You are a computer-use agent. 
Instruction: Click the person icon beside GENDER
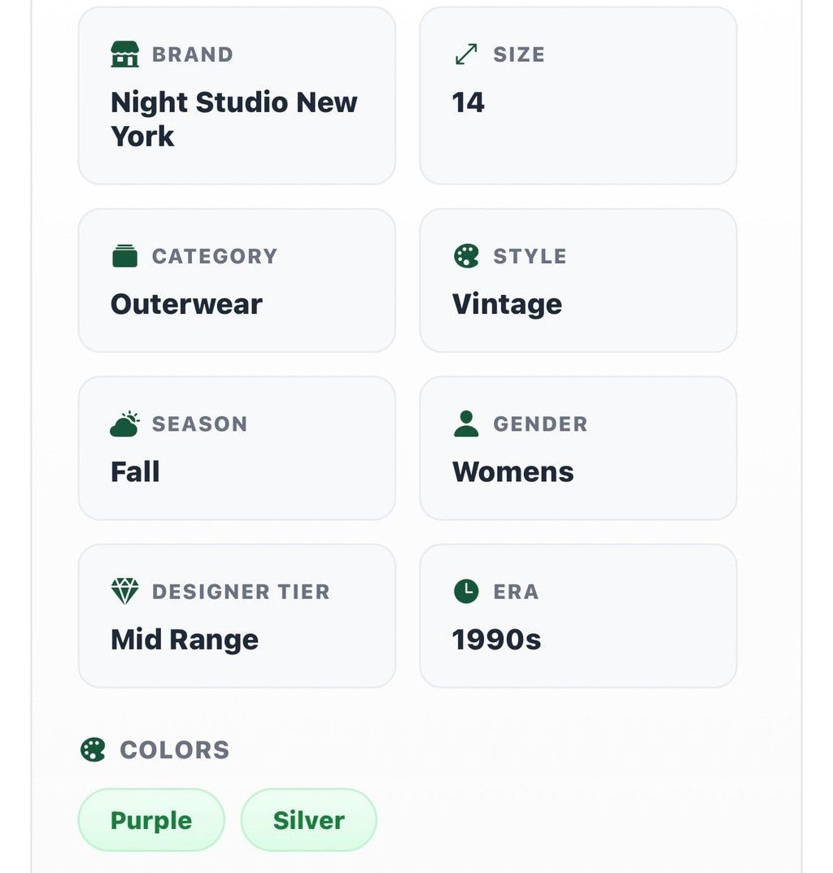[x=466, y=423]
